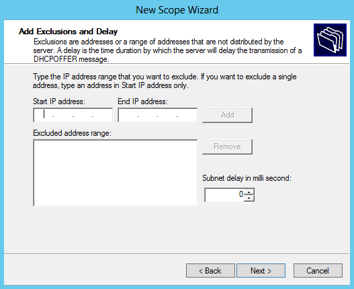Click second octet of Start IP address
Screen dimensions: 354x289
click(x=63, y=115)
